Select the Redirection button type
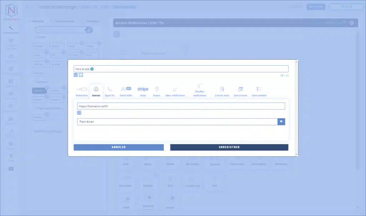 click(x=81, y=91)
